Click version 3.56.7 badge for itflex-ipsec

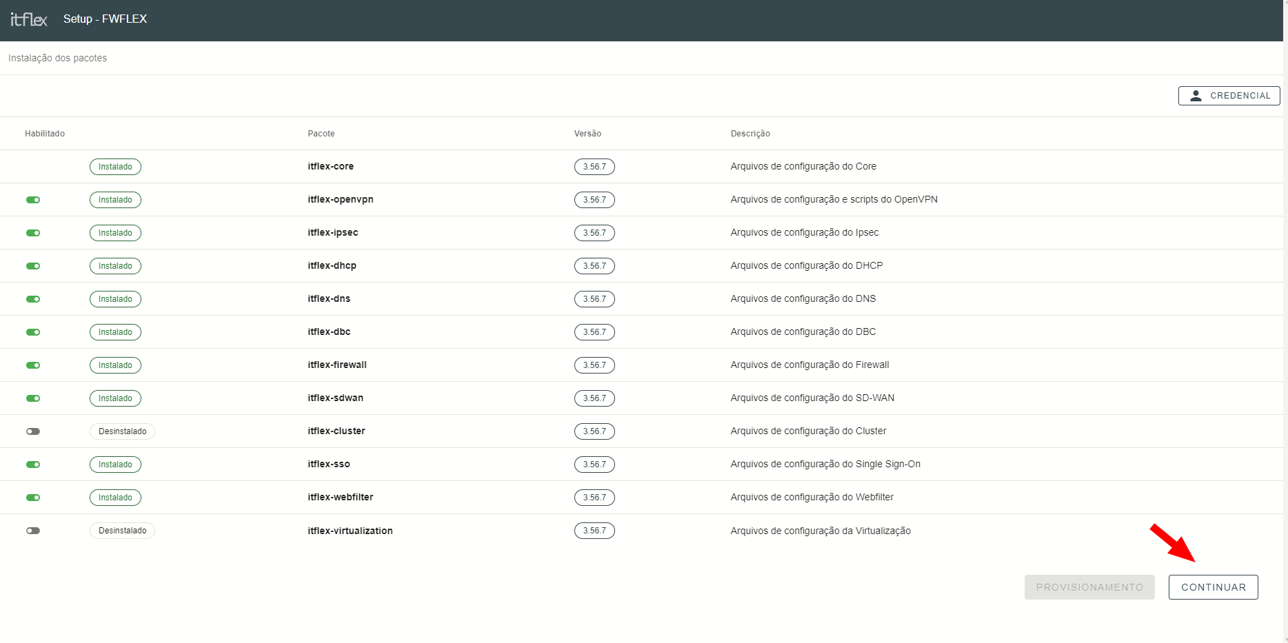(x=594, y=233)
